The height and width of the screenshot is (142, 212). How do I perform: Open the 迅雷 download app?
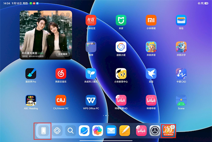151,73
